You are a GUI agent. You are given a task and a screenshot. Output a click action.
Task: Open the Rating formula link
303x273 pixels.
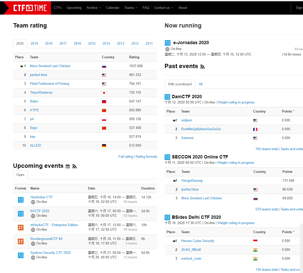[x=146, y=157]
